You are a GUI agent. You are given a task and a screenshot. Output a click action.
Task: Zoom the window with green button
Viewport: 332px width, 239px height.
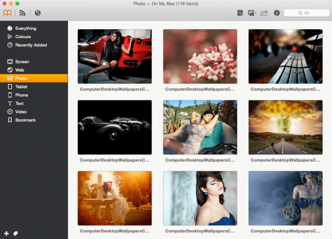(x=17, y=4)
